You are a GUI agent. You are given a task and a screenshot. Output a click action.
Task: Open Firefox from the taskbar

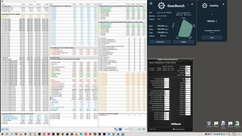point(21,134)
